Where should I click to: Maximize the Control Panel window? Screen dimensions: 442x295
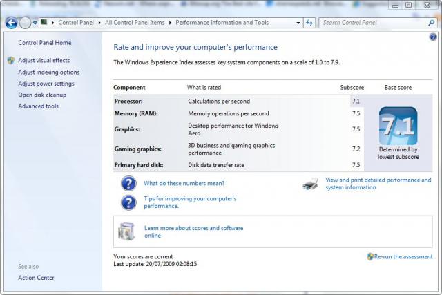pyautogui.click(x=408, y=5)
